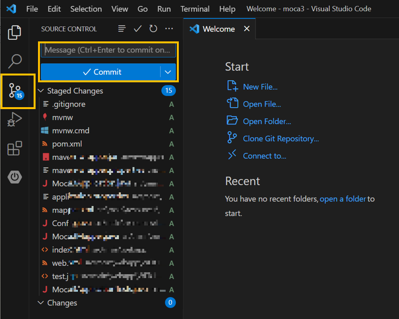The width and height of the screenshot is (399, 319).
Task: Focus the commit message input field
Action: [109, 50]
